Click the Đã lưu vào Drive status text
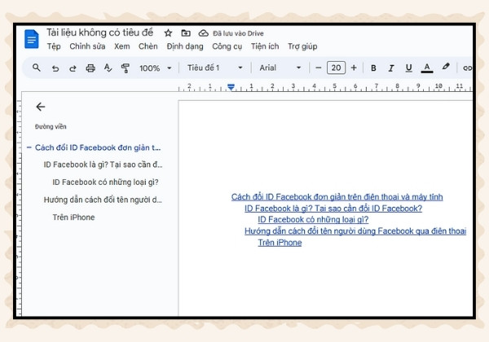 [x=238, y=33]
